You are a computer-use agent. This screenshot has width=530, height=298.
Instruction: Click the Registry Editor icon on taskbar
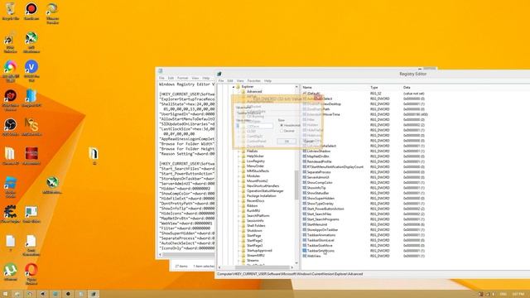(94, 294)
